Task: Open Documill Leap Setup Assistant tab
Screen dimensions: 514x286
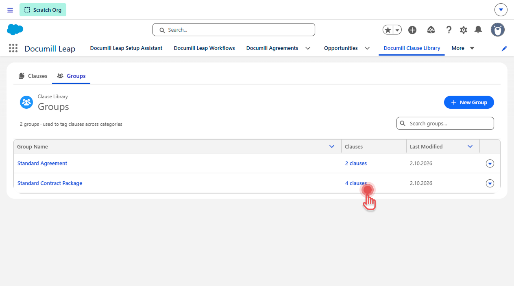Action: (x=126, y=48)
